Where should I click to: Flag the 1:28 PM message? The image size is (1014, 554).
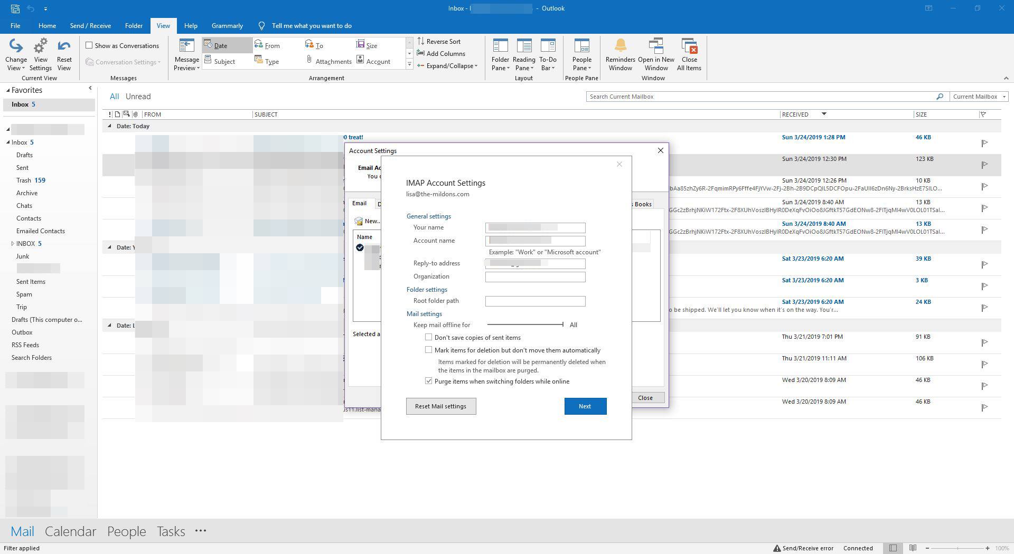coord(984,143)
